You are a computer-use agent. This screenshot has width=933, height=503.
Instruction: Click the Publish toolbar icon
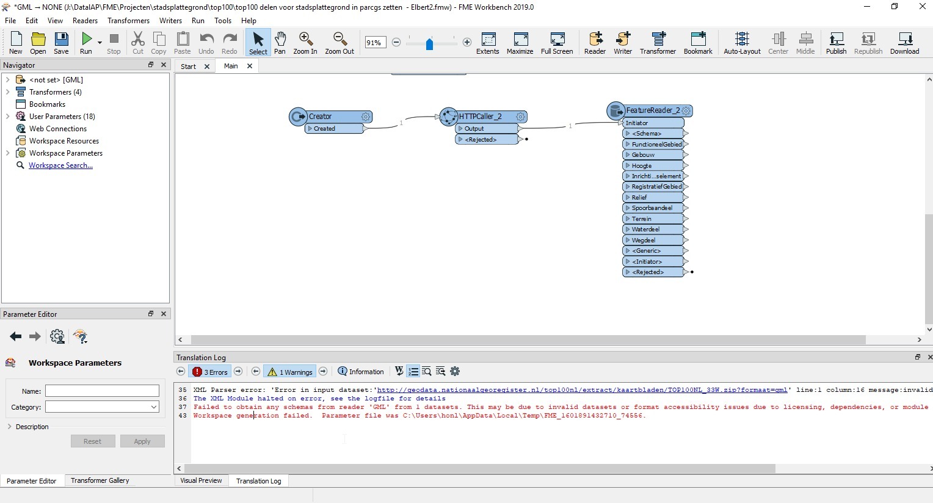point(836,43)
